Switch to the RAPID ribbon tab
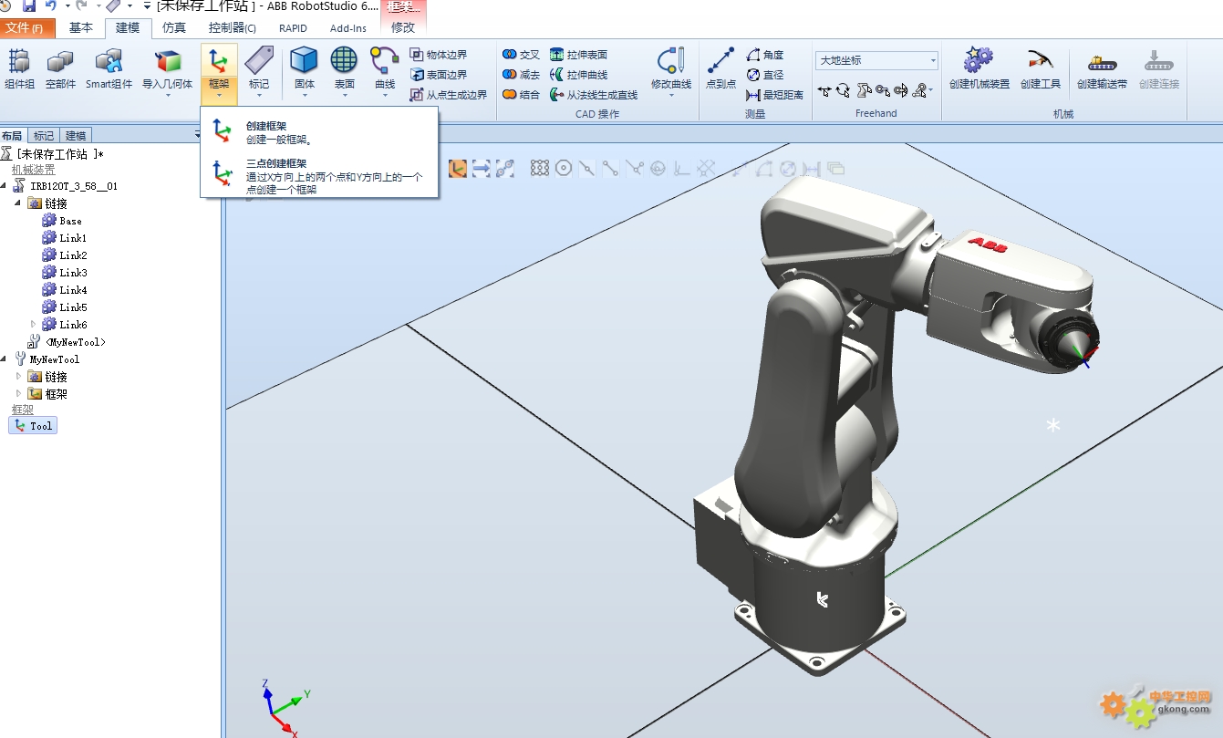Image resolution: width=1223 pixels, height=738 pixels. (x=293, y=27)
